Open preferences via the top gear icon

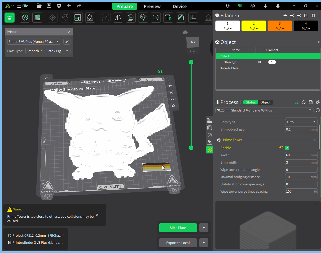click(59, 6)
